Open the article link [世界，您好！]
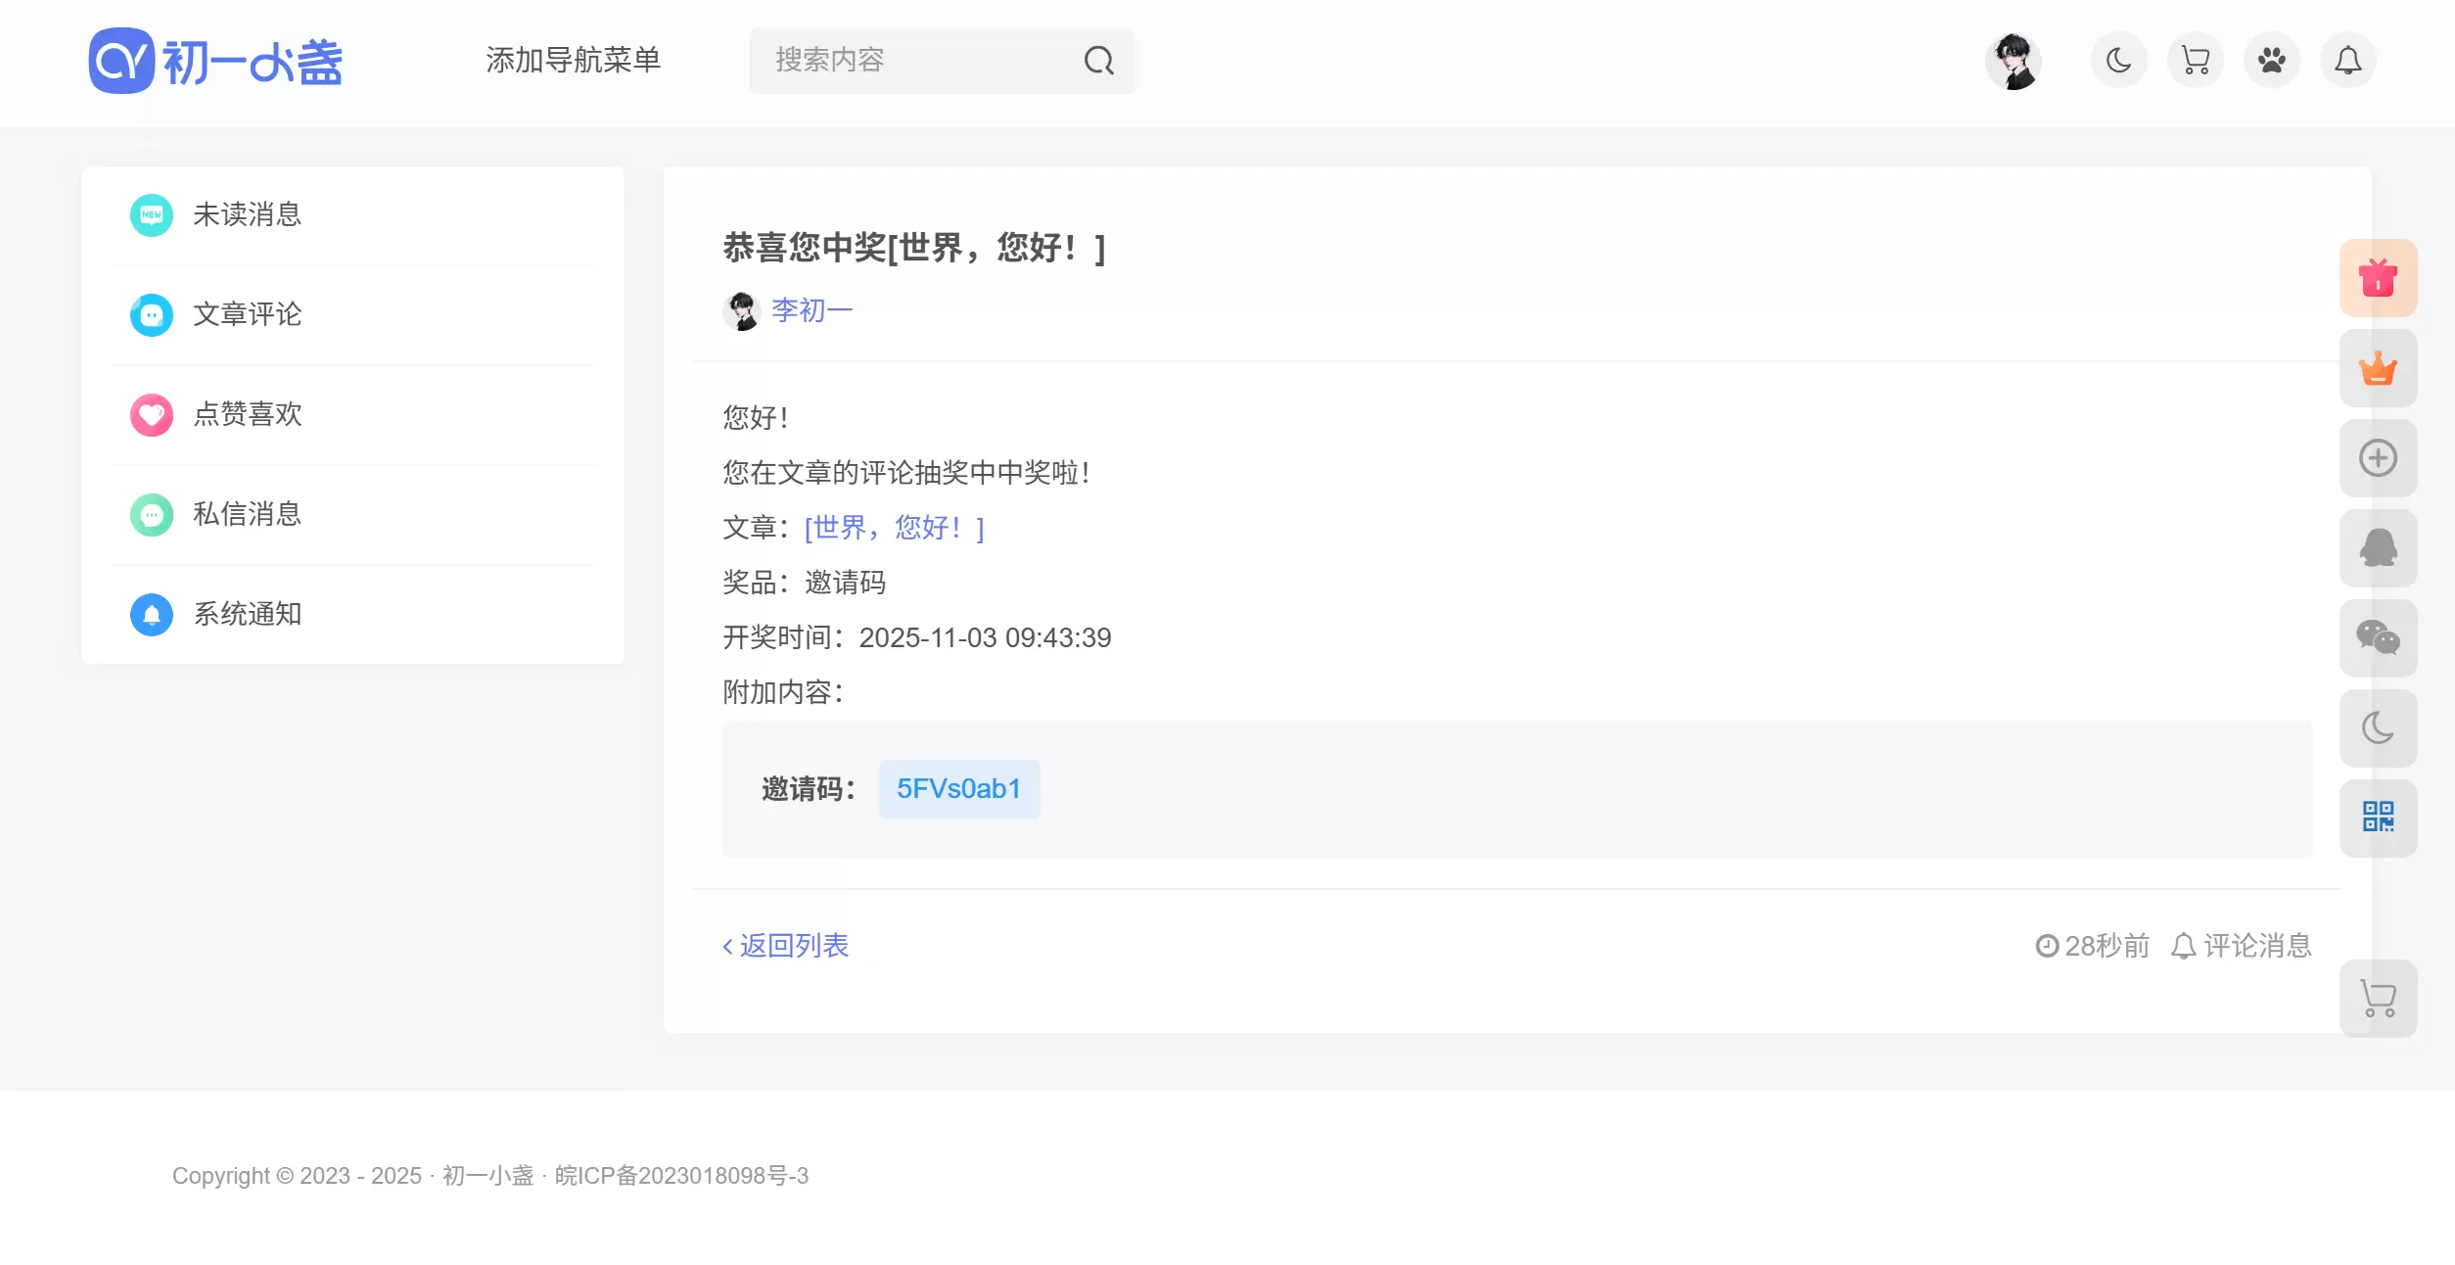The height and width of the screenshot is (1265, 2455). click(894, 528)
